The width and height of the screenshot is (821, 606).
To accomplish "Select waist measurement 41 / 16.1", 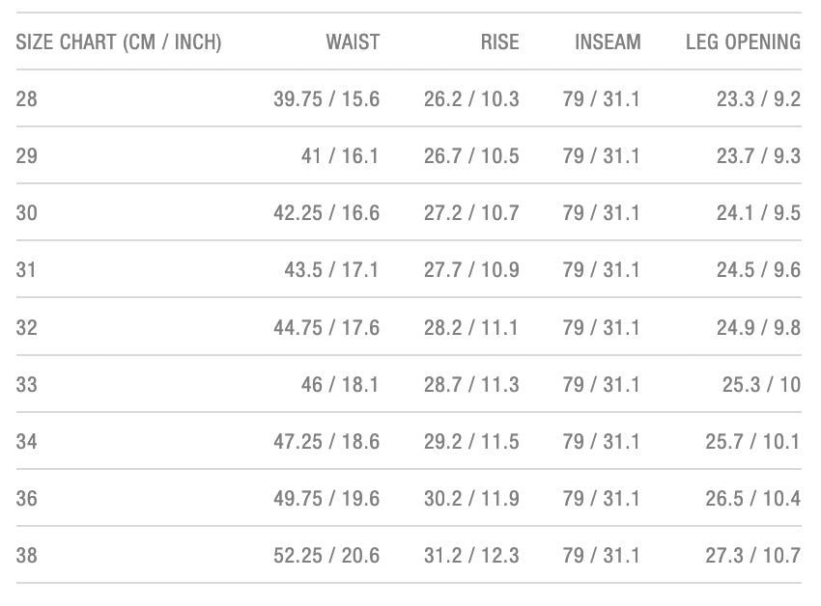I will coord(340,155).
